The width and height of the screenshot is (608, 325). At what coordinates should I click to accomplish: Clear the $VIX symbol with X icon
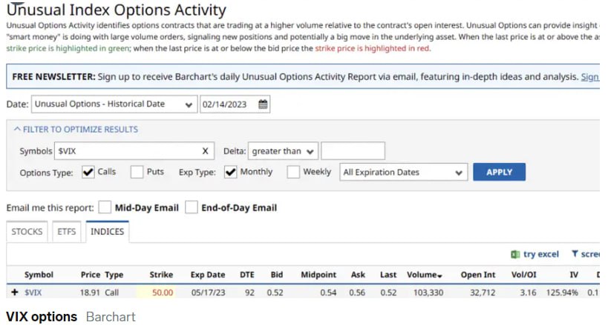coord(204,151)
